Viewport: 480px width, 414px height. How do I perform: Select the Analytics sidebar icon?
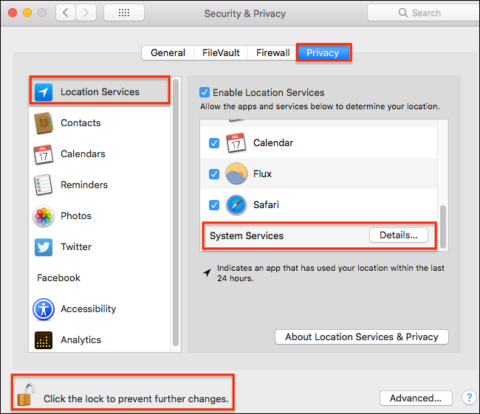[x=44, y=340]
